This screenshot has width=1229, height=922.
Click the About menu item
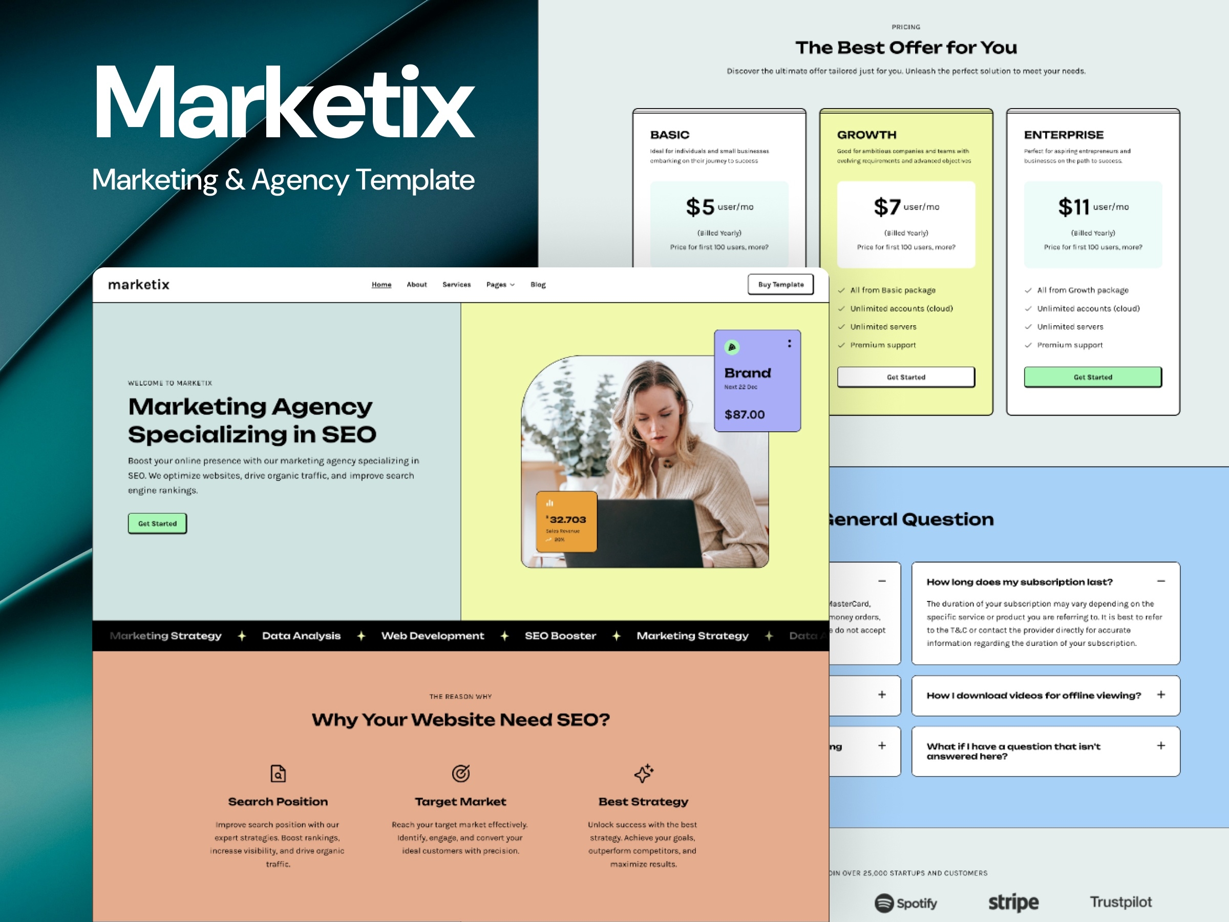tap(415, 285)
